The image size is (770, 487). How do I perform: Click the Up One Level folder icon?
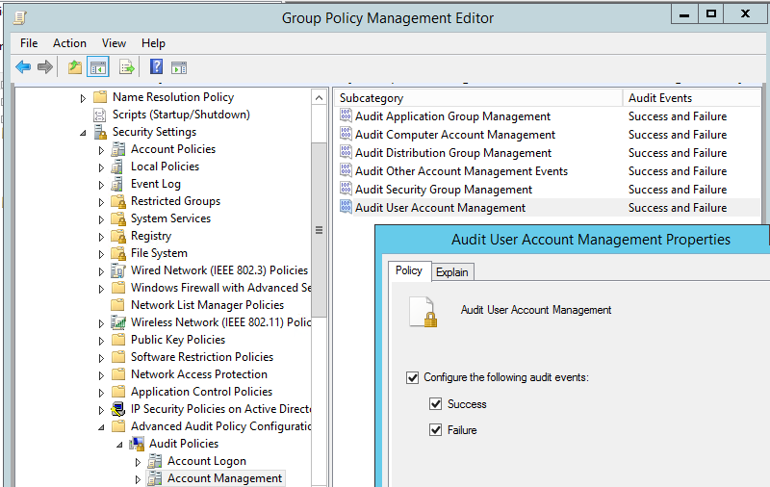[74, 66]
